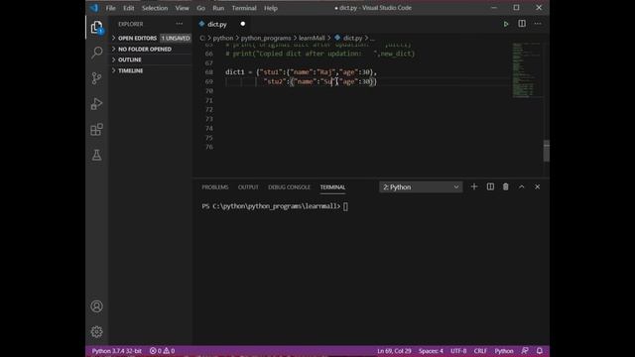This screenshot has width=635, height=357.
Task: Run Python file with play button
Action: pos(506,24)
